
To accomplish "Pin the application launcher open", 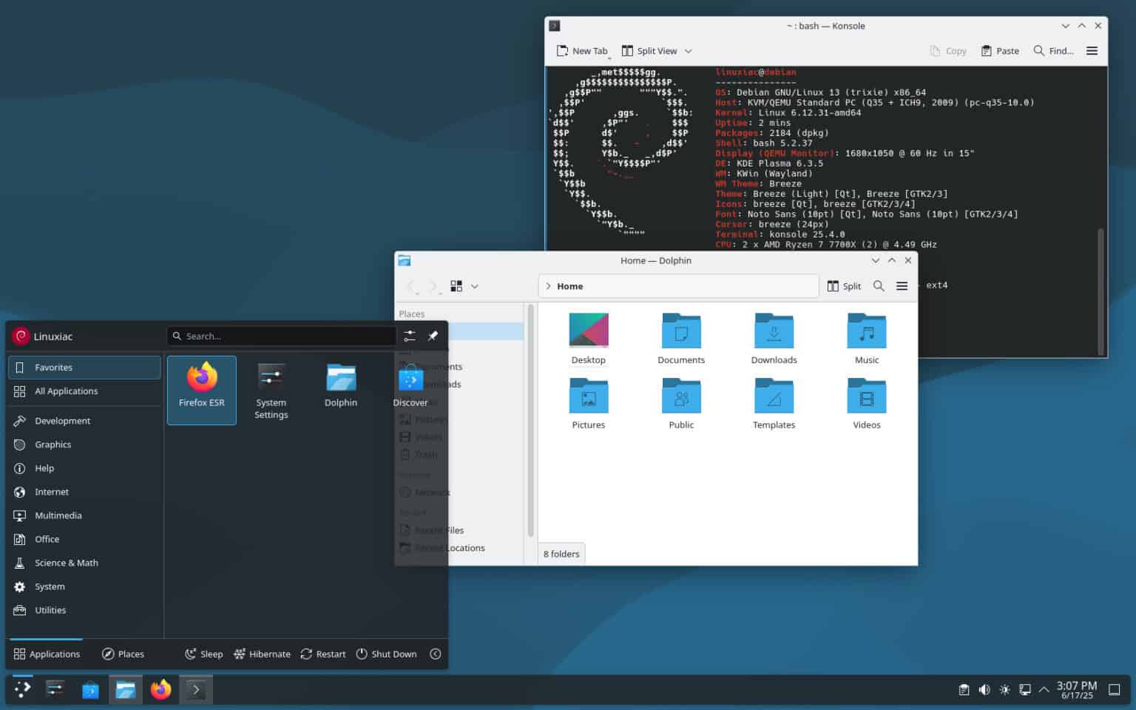I will pyautogui.click(x=433, y=336).
